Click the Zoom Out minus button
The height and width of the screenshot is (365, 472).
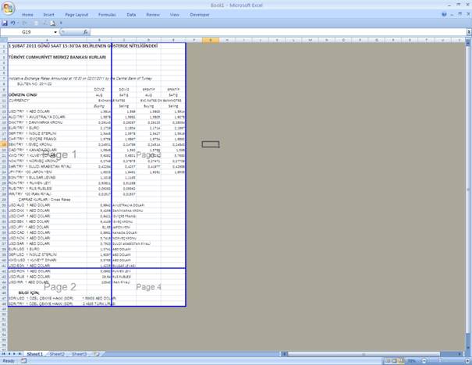pos(424,361)
